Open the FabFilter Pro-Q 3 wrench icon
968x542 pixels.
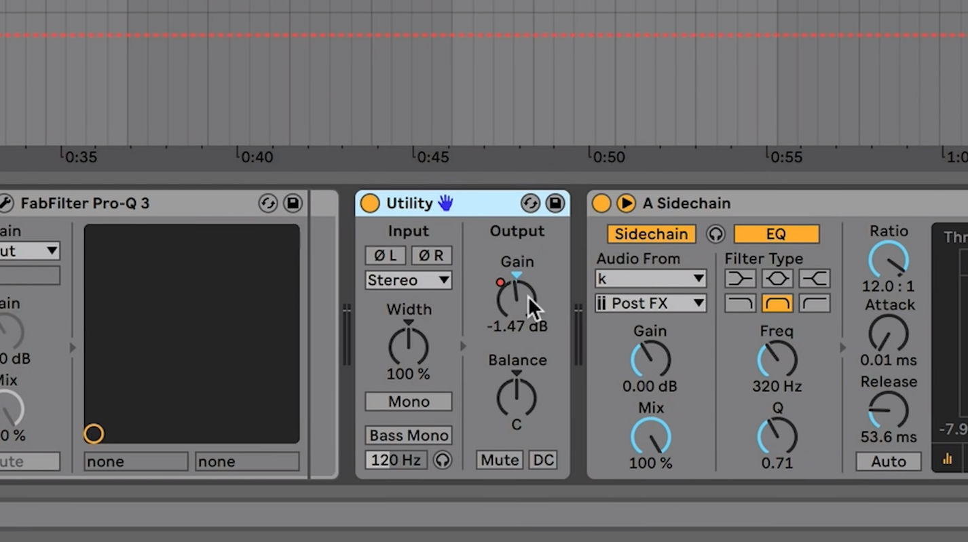click(5, 203)
